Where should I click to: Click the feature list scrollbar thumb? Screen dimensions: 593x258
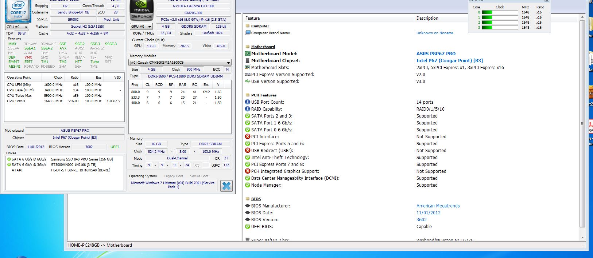click(582, 124)
